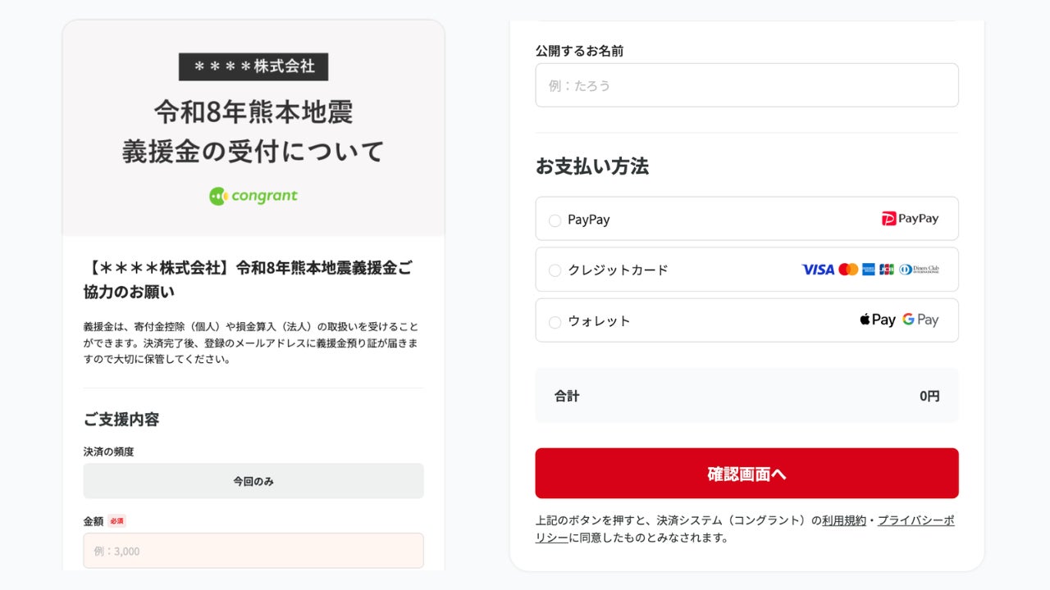Screen dimensions: 1050x590
Task: Click the ****株式会社 header label
Action: (253, 66)
